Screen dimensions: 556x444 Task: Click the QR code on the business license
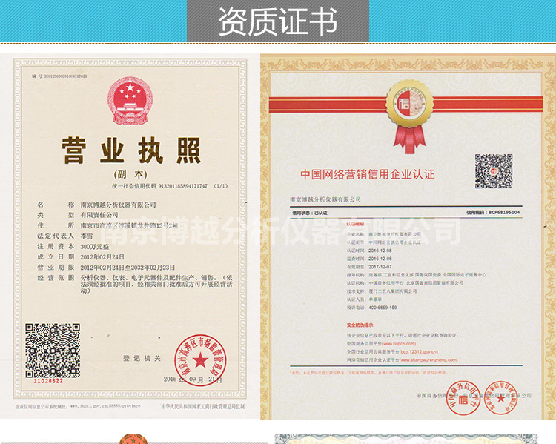[52, 351]
